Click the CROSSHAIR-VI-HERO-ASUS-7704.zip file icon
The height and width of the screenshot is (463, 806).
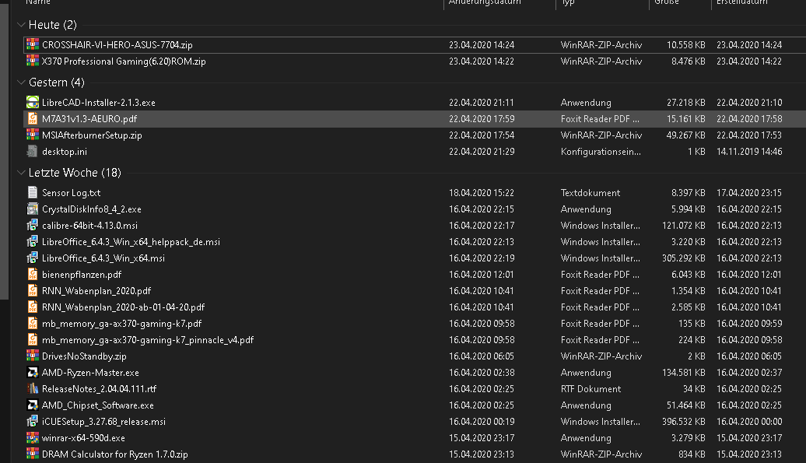point(33,44)
